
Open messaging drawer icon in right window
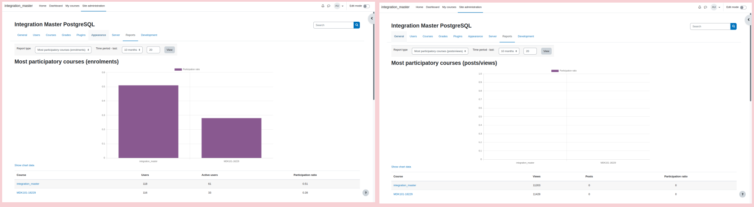[x=705, y=7]
